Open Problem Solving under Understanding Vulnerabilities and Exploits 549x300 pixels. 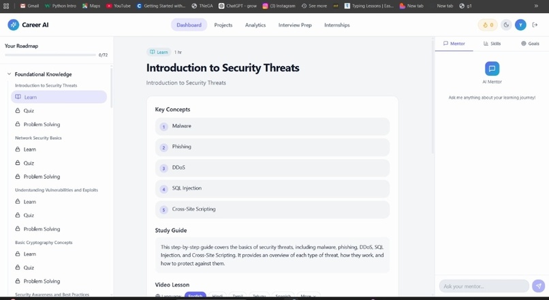click(59, 229)
